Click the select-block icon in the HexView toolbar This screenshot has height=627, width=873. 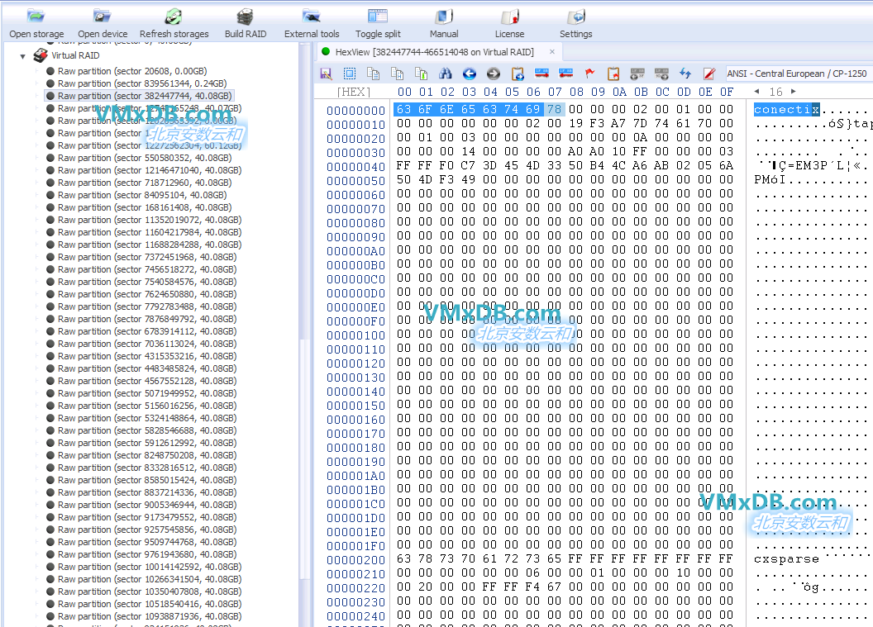[350, 74]
